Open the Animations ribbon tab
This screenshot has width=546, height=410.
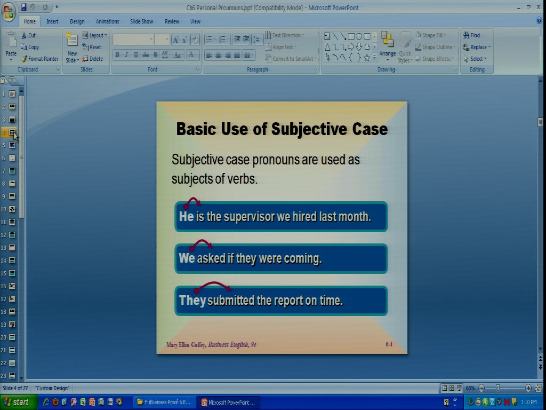pyautogui.click(x=107, y=21)
